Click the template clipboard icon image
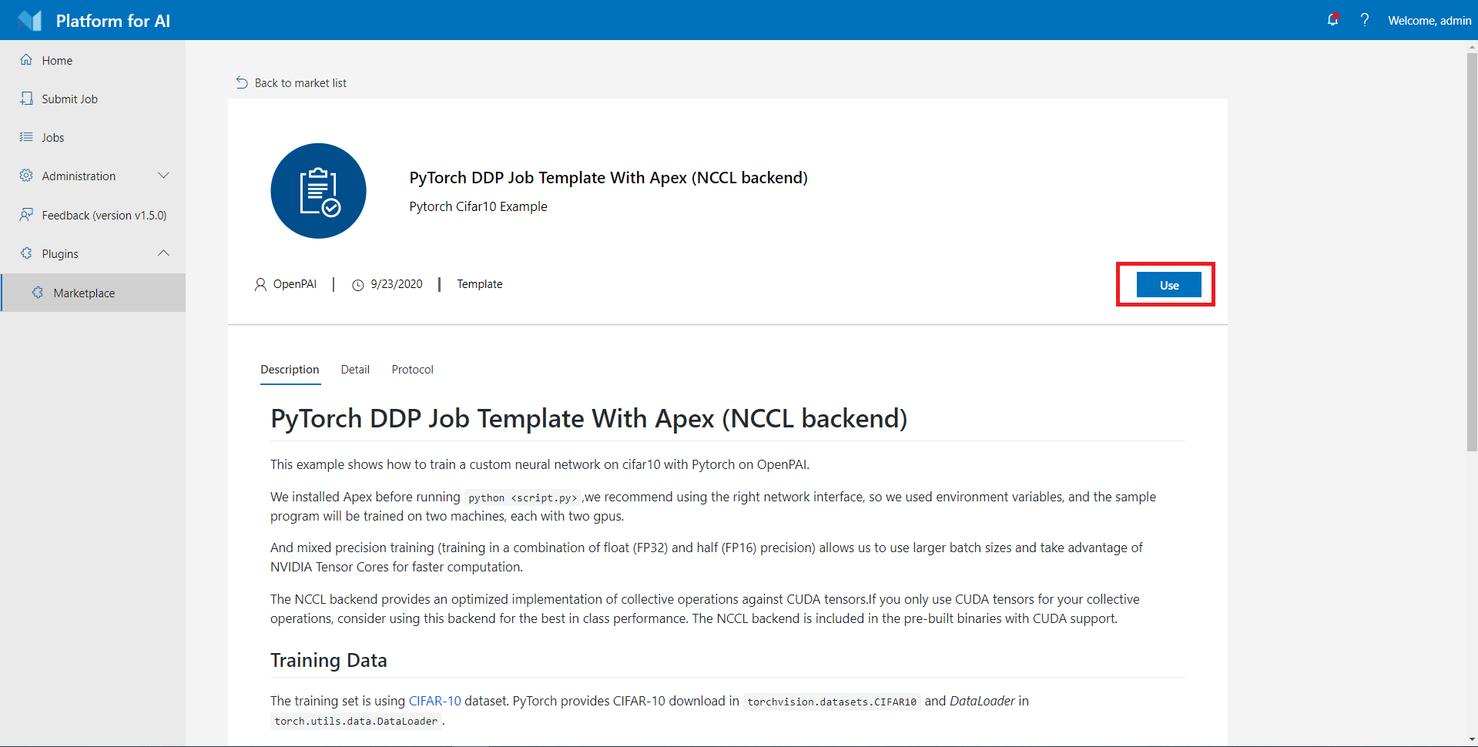Screen dimensions: 1478x747 (x=318, y=191)
